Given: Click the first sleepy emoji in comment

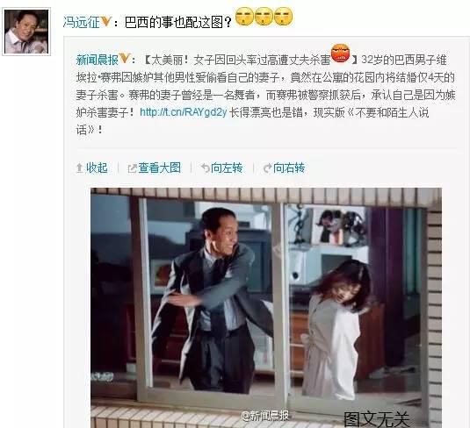Looking at the screenshot, I should (244, 16).
